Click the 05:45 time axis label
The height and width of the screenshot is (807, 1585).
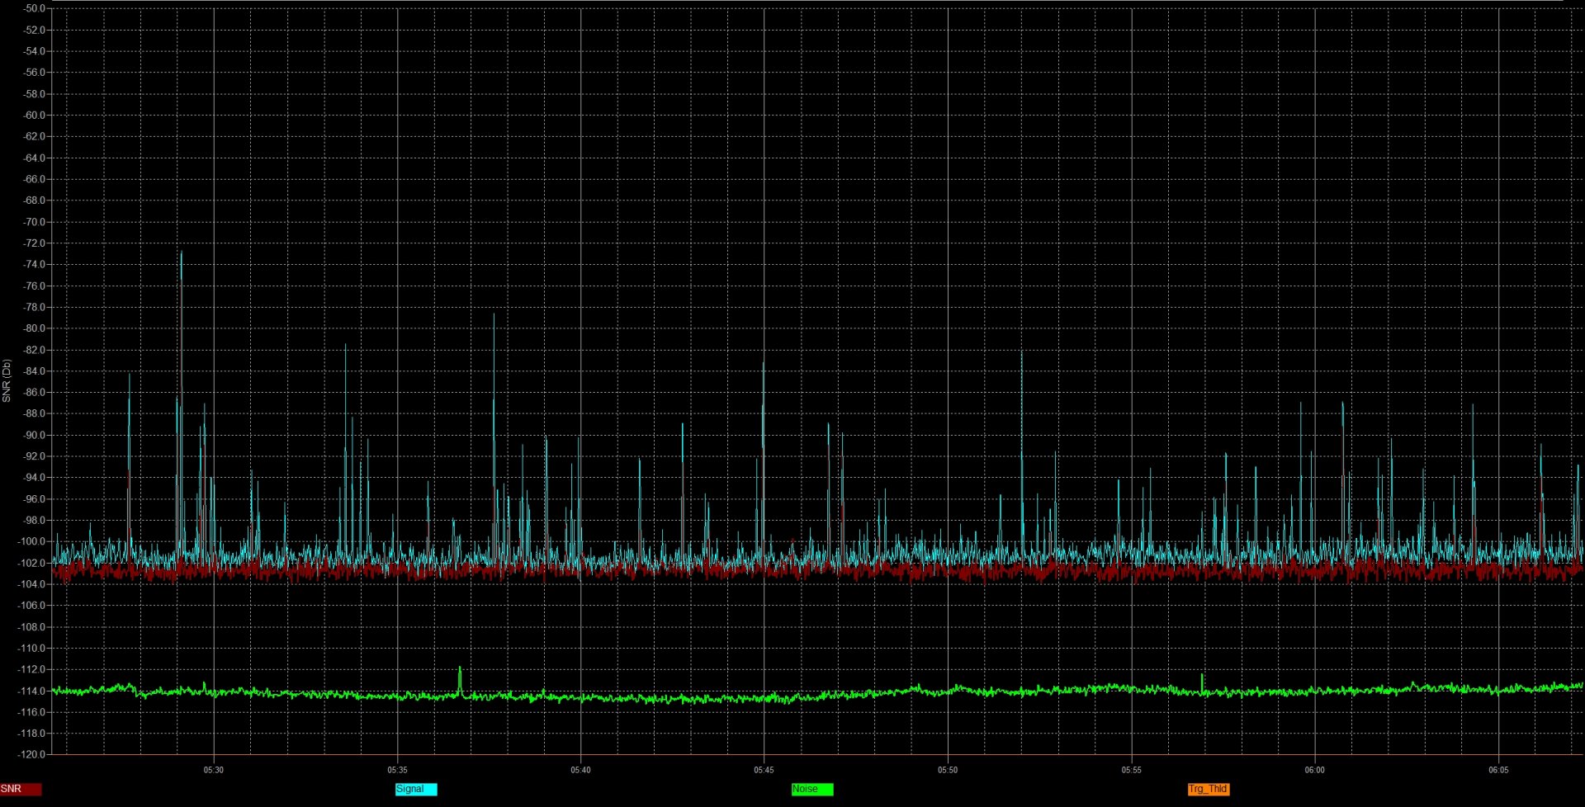point(764,770)
